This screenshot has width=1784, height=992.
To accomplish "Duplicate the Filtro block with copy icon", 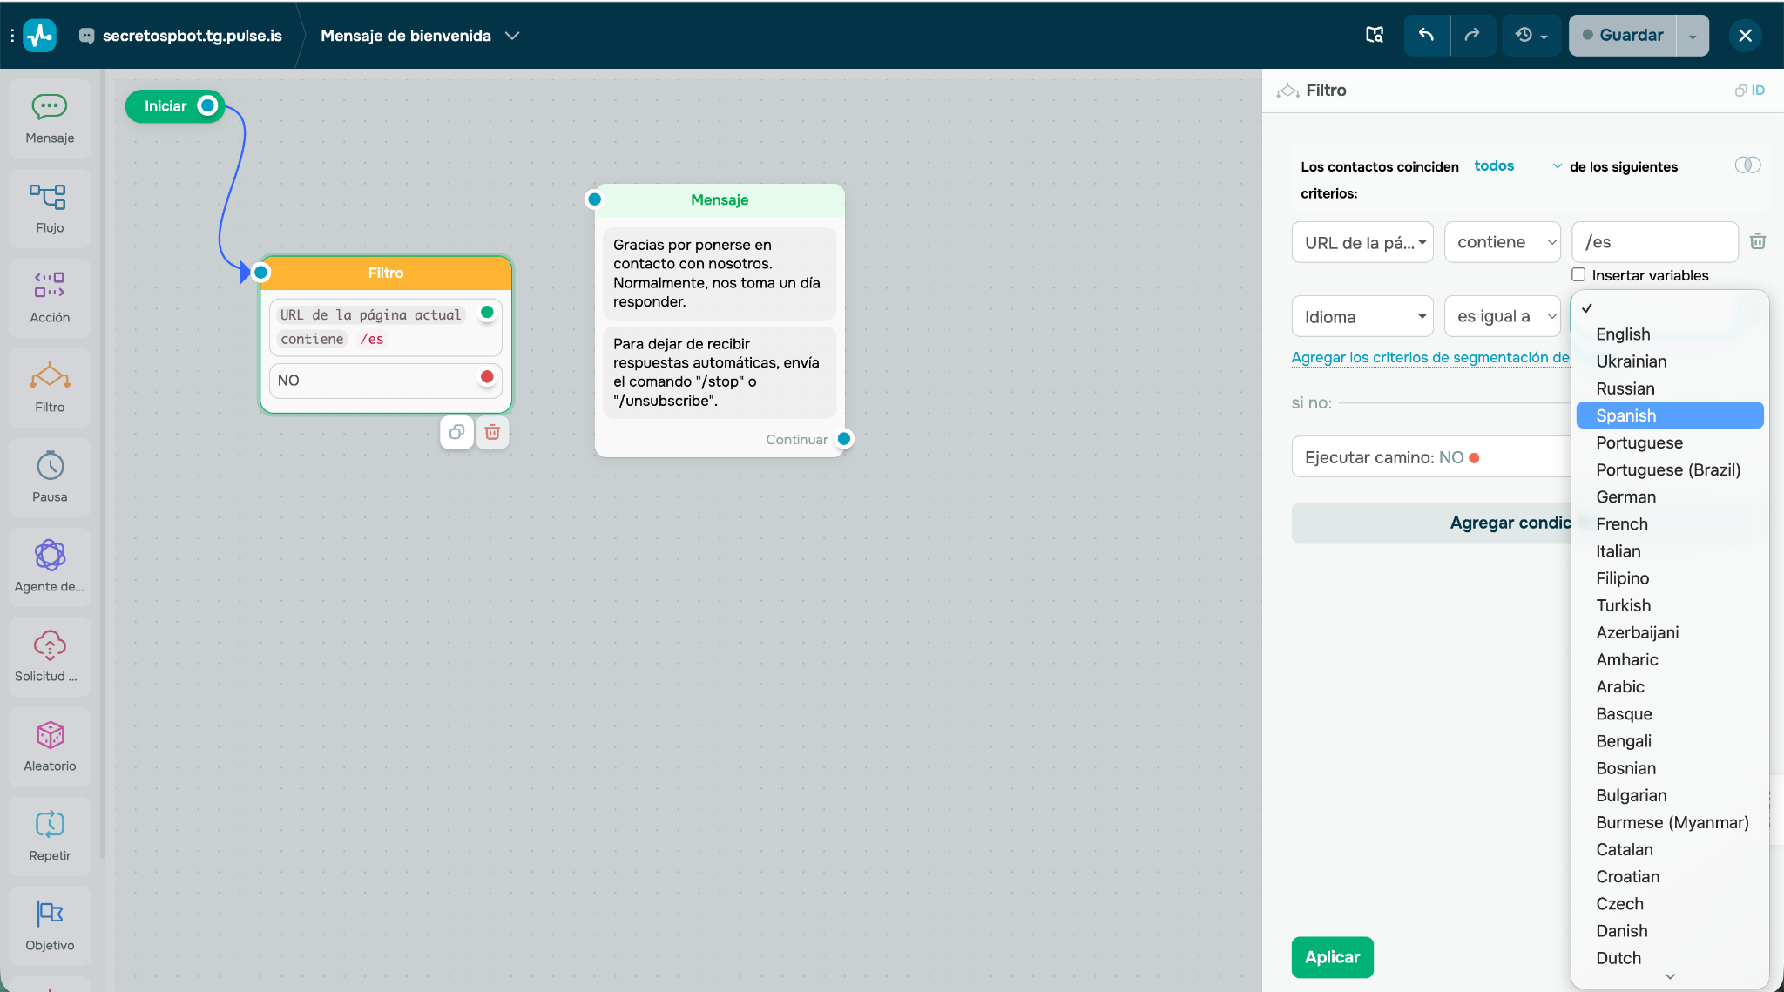I will tap(456, 432).
